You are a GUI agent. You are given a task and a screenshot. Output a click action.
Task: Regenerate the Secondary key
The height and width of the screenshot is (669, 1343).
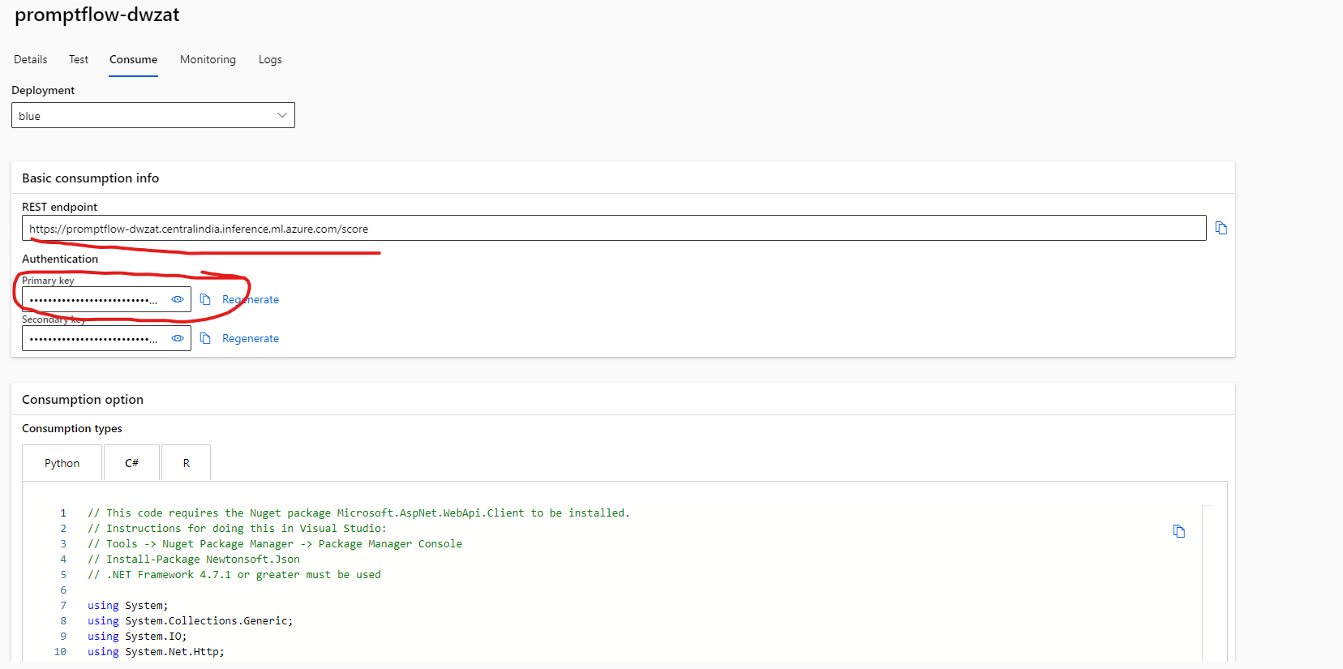tap(251, 338)
